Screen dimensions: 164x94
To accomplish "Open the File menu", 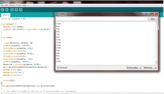I will [2, 5].
